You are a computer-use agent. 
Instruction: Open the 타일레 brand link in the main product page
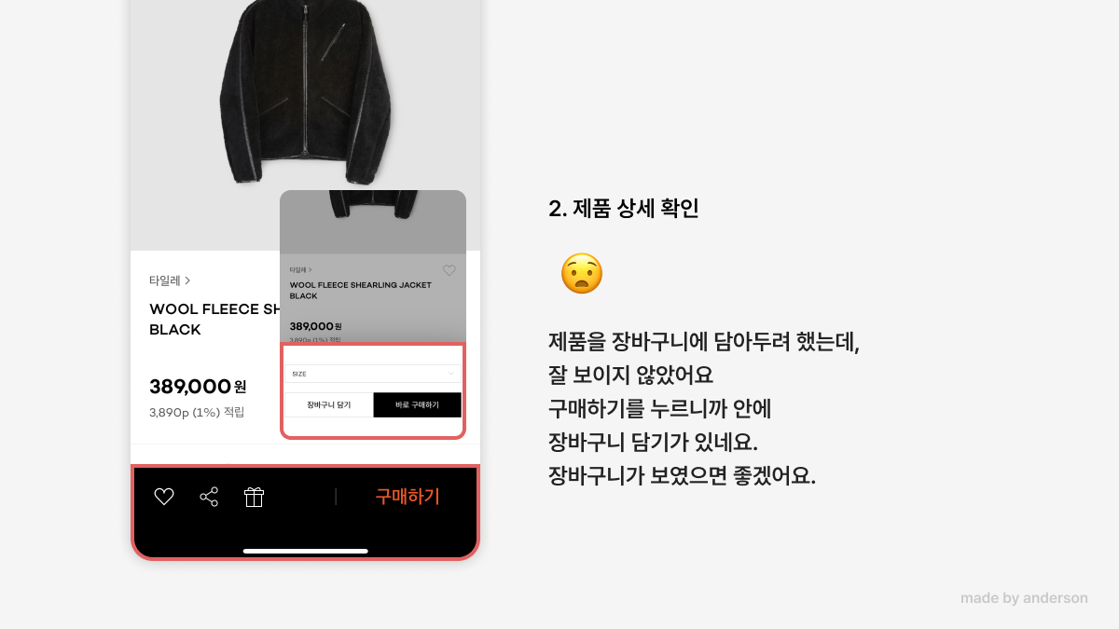tap(170, 280)
